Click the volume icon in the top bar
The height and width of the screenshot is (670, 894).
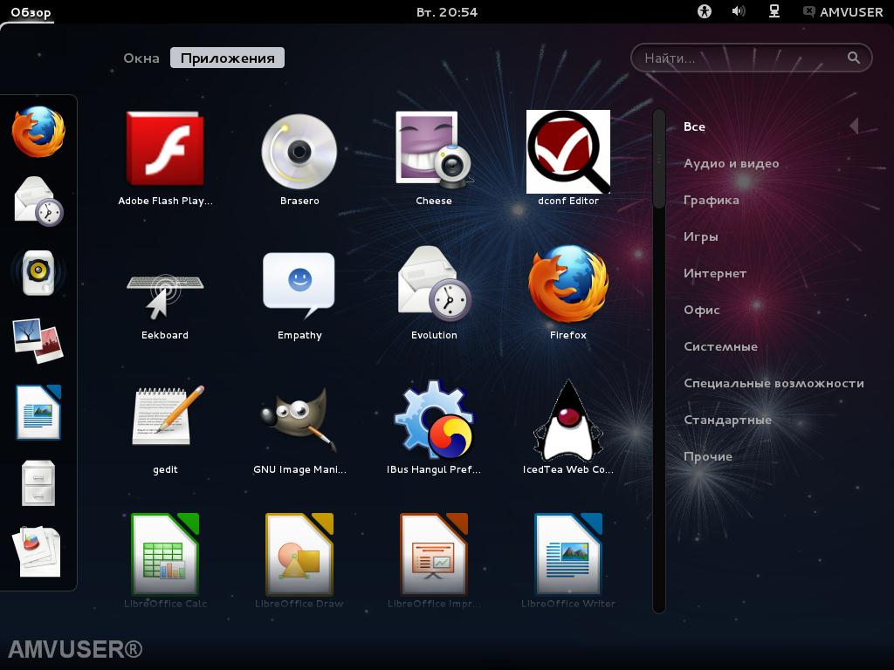pos(739,11)
